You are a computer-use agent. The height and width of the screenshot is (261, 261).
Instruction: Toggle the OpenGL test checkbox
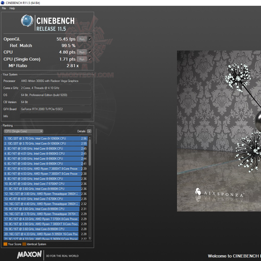90,39
